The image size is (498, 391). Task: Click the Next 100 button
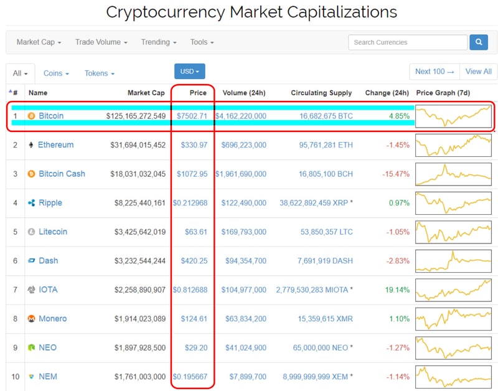(x=435, y=72)
